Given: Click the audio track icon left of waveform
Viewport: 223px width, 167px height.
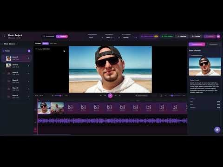Looking at the screenshot, I should 35,122.
